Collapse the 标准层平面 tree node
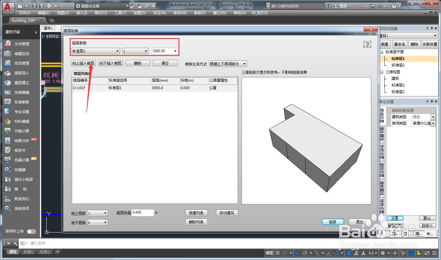Viewport: 441px width, 260px height. [382, 52]
